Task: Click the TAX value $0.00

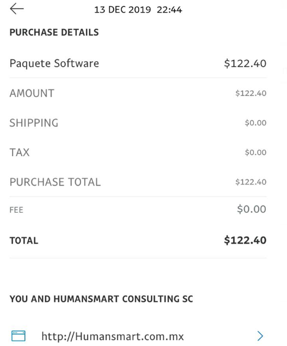Action: click(x=255, y=152)
